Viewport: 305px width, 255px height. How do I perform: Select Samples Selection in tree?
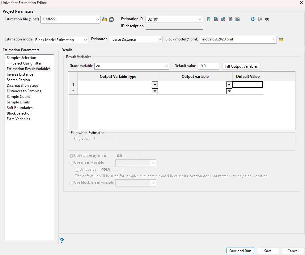(21, 58)
